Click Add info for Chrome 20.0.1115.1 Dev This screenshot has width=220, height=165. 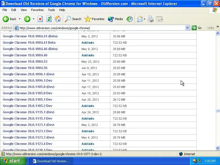point(88,119)
